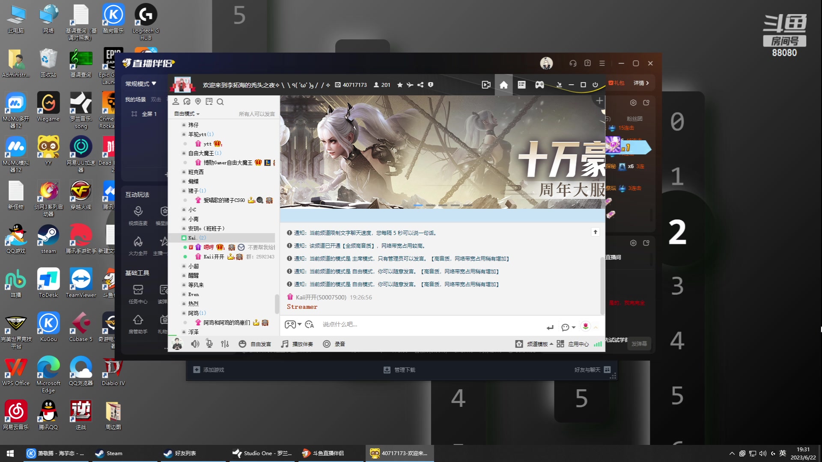Toggle the microphone in bottom bar
The image size is (822, 462).
pos(209,344)
